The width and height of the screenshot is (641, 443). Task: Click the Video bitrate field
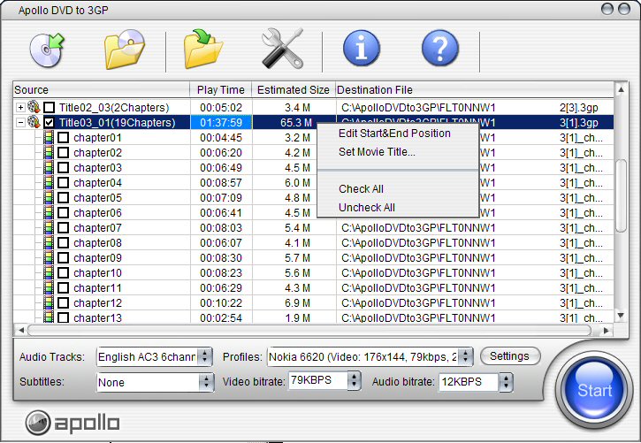pyautogui.click(x=317, y=382)
